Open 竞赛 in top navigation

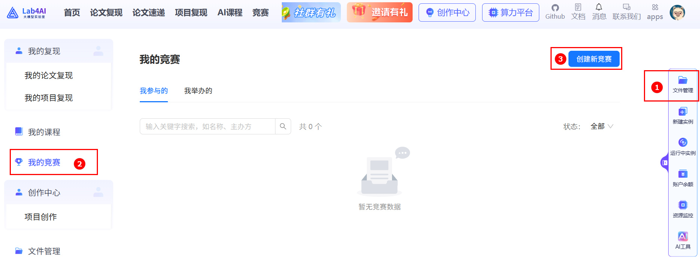pos(260,13)
